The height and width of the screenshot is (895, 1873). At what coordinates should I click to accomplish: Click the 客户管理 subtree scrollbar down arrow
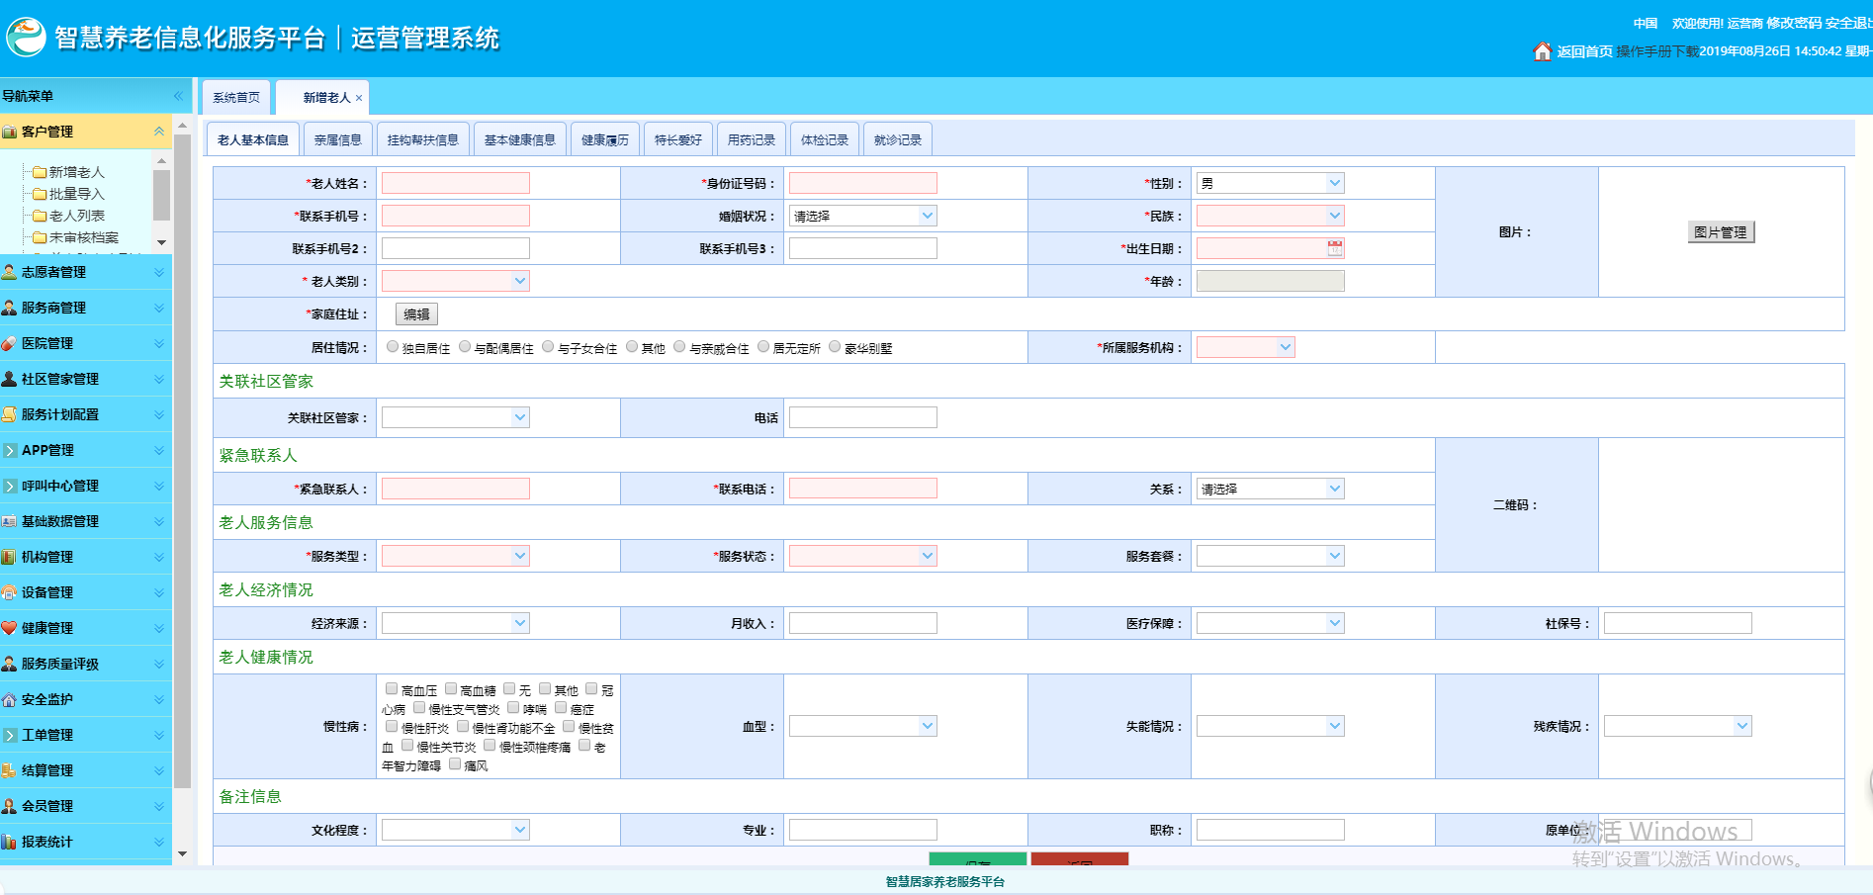pos(161,242)
